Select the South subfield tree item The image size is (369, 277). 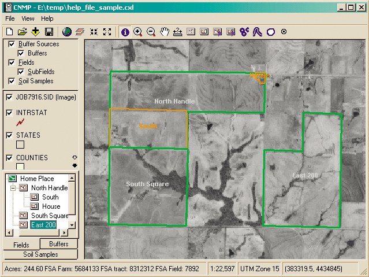(x=50, y=197)
